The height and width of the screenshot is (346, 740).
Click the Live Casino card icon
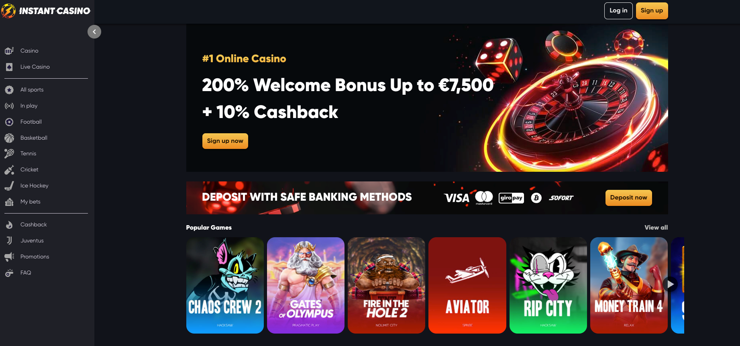[x=9, y=67]
